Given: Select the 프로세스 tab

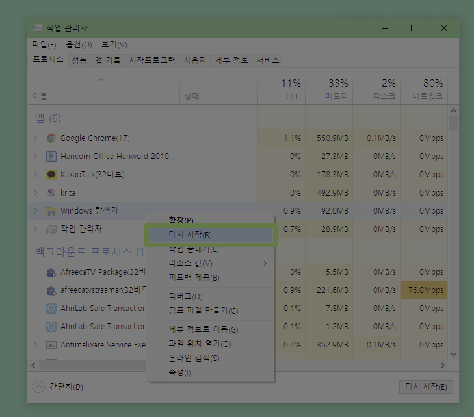Looking at the screenshot, I should (x=48, y=60).
